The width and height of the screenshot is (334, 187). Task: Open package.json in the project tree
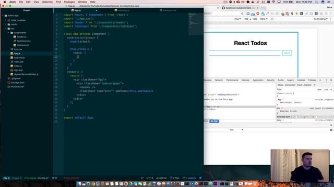[17, 83]
